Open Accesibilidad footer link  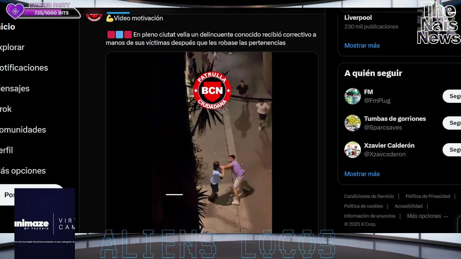coord(408,206)
